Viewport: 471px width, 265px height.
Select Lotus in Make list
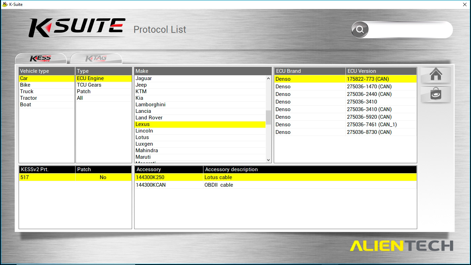pyautogui.click(x=200, y=137)
